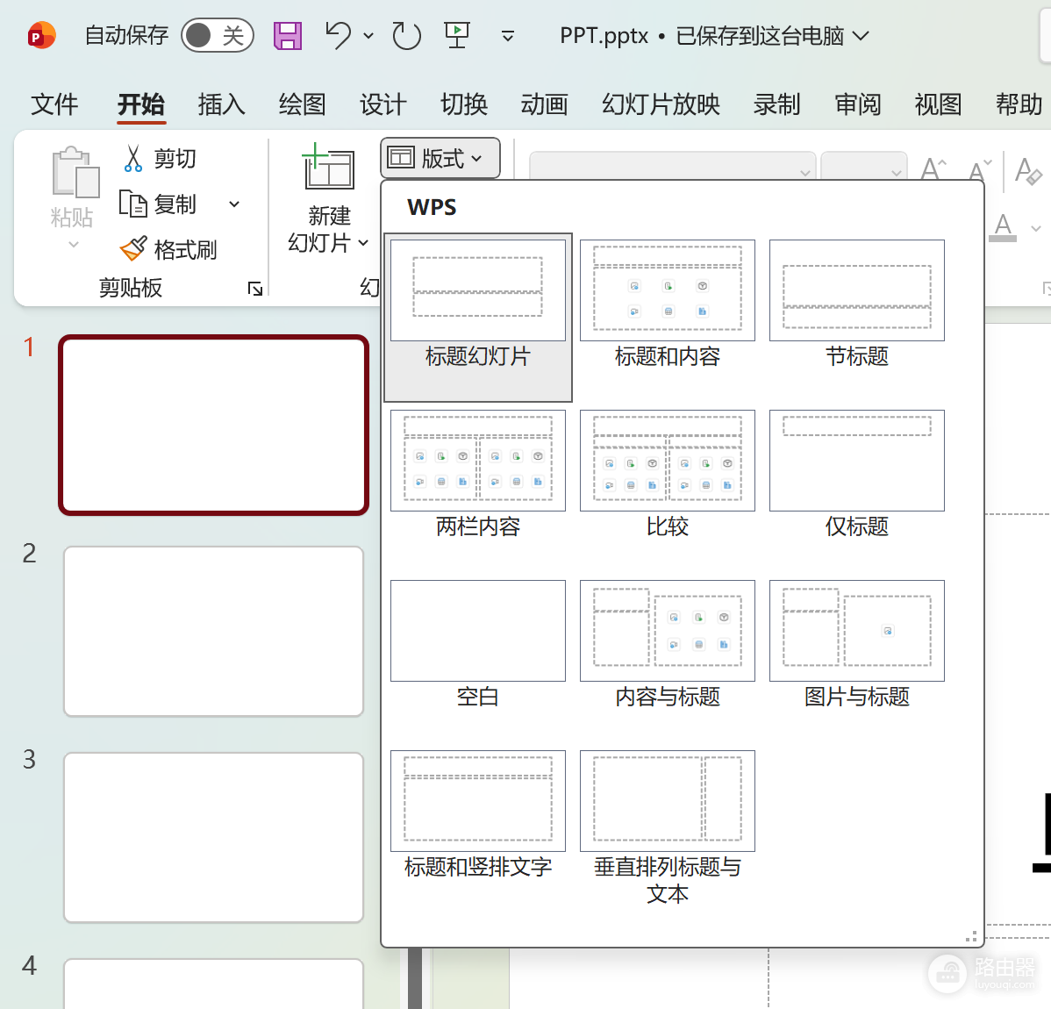This screenshot has width=1051, height=1009.
Task: Click the increase font size icon
Action: click(933, 169)
